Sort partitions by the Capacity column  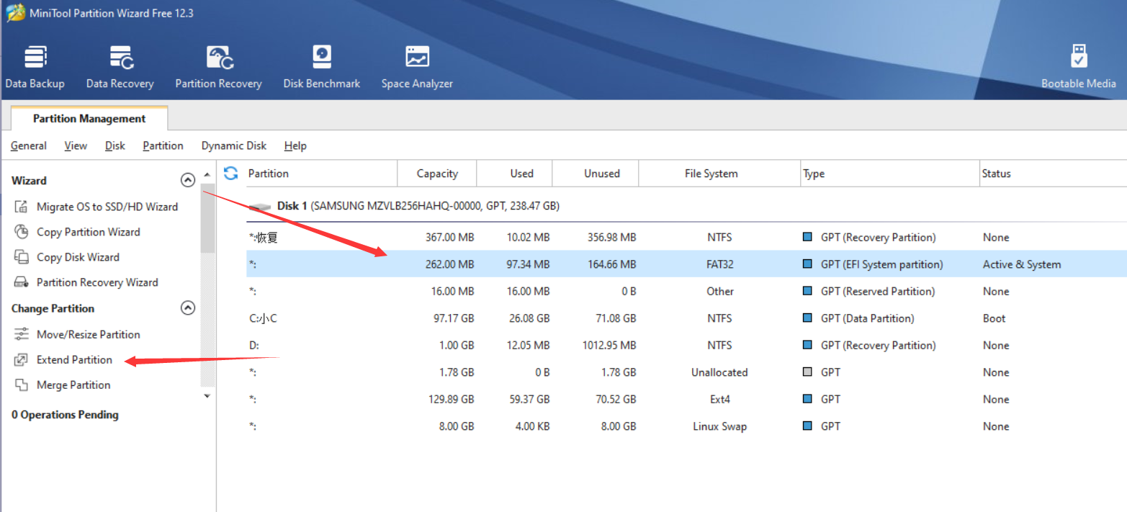pos(437,174)
